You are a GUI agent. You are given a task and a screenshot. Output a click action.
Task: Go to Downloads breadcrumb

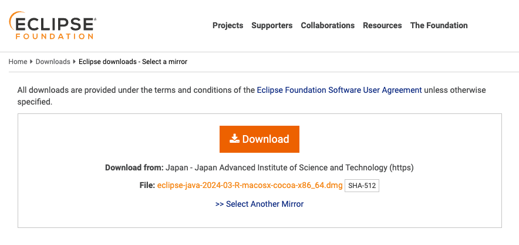[53, 62]
